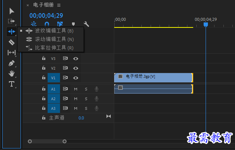Toggle sync lock for A1
The width and height of the screenshot is (235, 150).
[65, 89]
